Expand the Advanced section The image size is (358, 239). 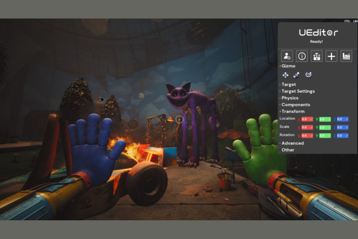tap(292, 143)
